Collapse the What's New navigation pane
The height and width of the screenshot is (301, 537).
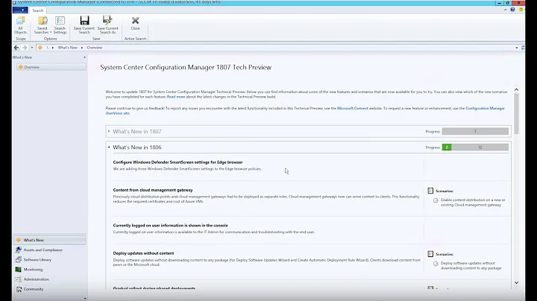84,57
